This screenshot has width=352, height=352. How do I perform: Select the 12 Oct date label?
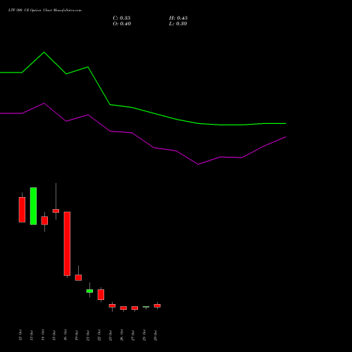coord(20,335)
